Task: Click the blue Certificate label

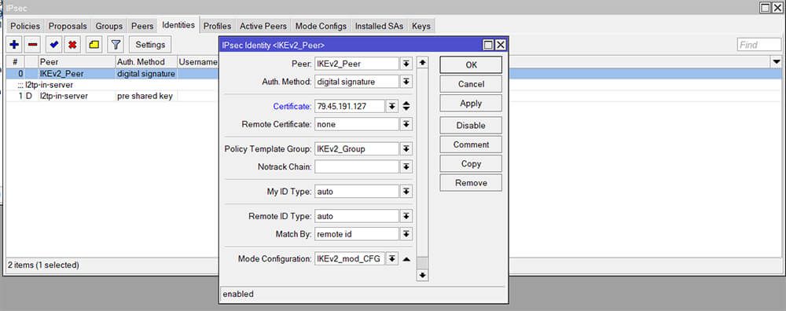Action: click(292, 106)
